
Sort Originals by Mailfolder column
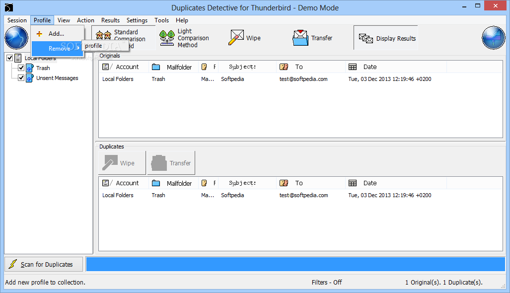[x=174, y=67]
